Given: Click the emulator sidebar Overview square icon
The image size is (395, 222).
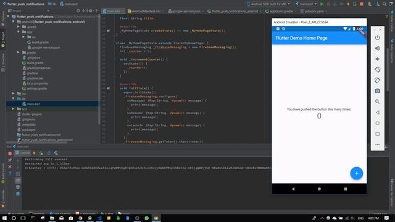Looking at the screenshot, I should tap(377, 134).
